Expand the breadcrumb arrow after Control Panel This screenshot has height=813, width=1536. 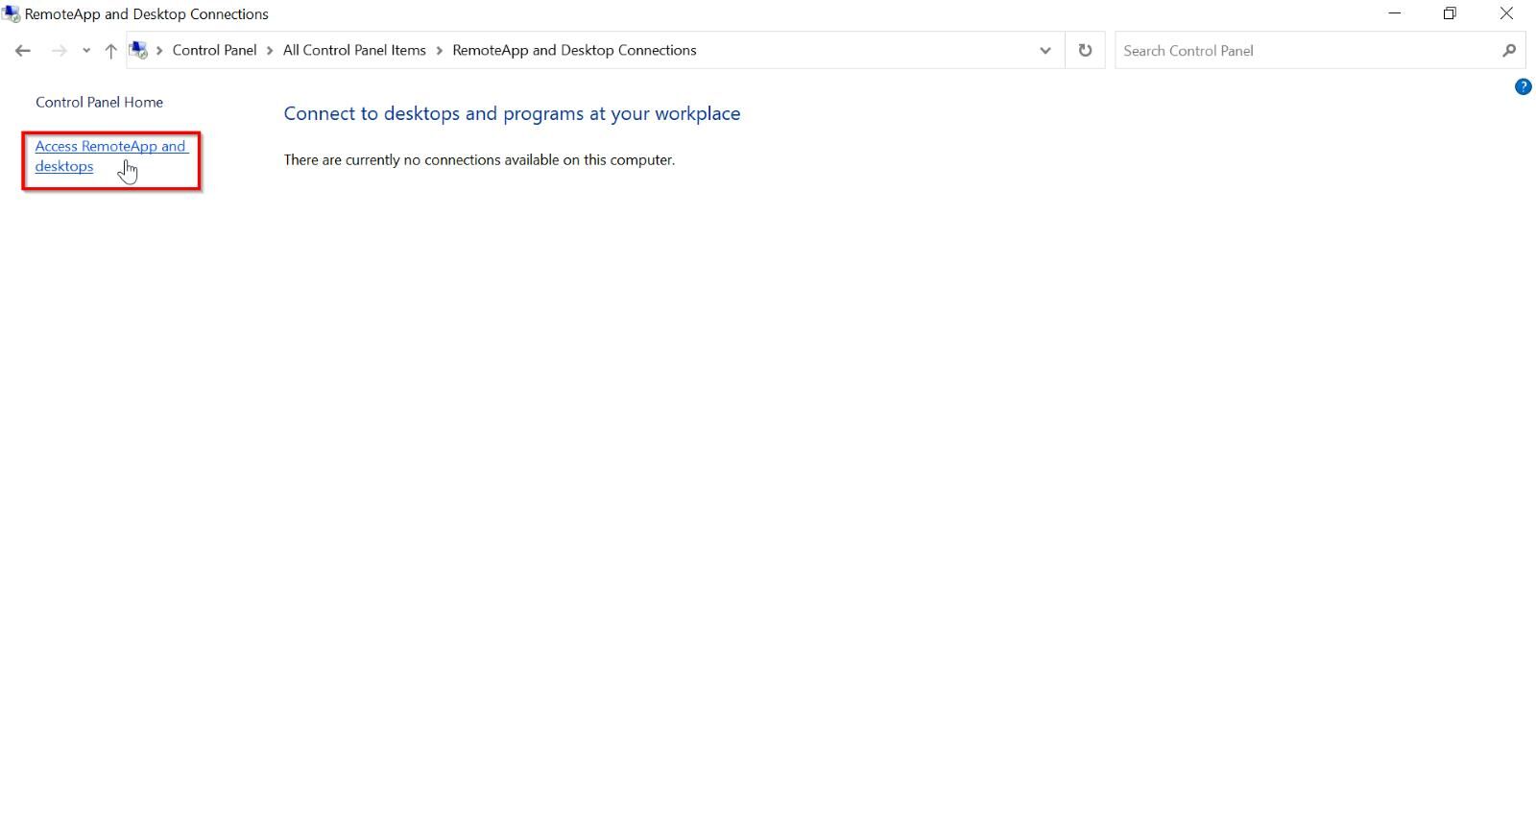pos(269,50)
